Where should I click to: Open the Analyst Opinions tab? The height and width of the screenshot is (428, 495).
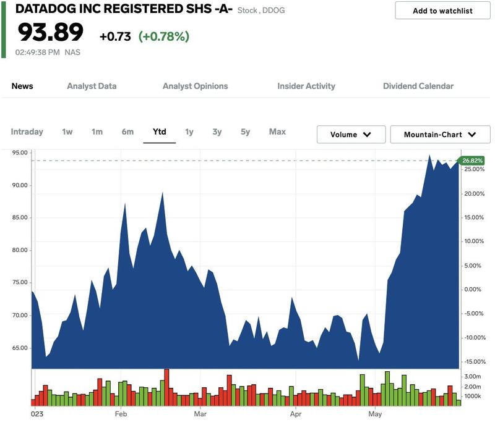click(x=195, y=86)
